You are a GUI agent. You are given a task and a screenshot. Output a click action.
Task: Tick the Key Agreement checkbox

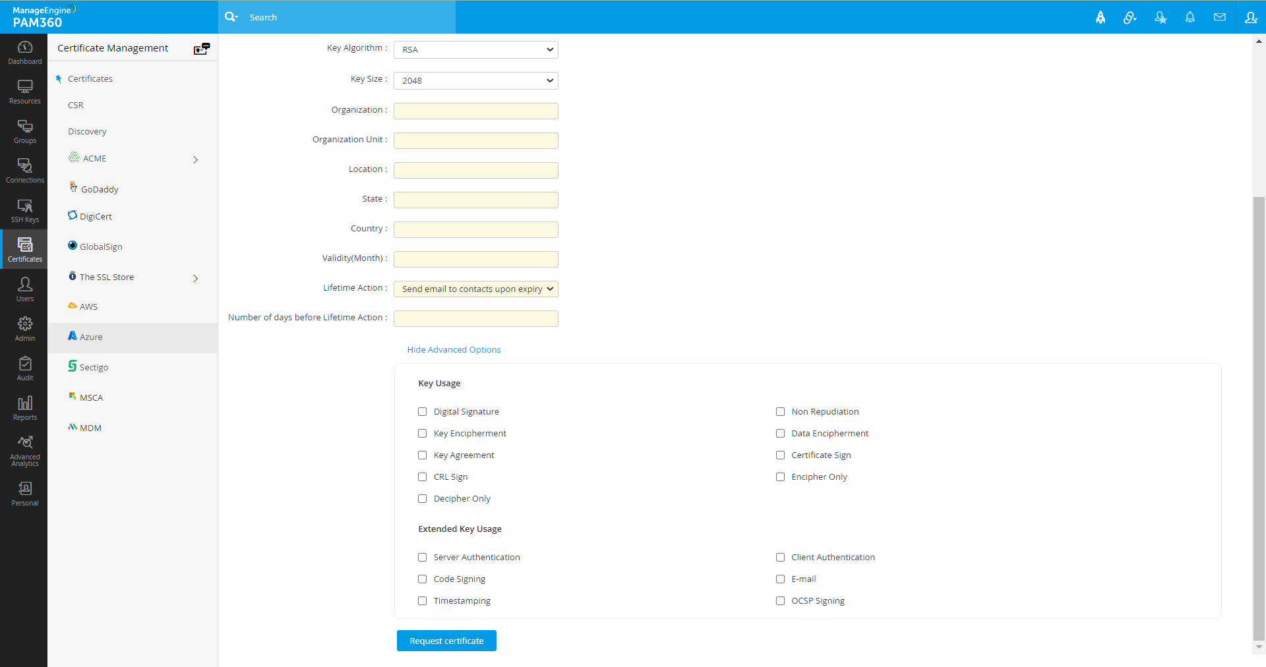pyautogui.click(x=423, y=455)
